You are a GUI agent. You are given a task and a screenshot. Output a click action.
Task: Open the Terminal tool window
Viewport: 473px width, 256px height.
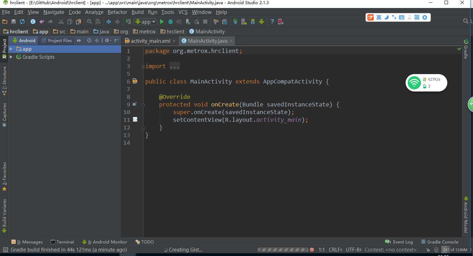click(x=62, y=242)
